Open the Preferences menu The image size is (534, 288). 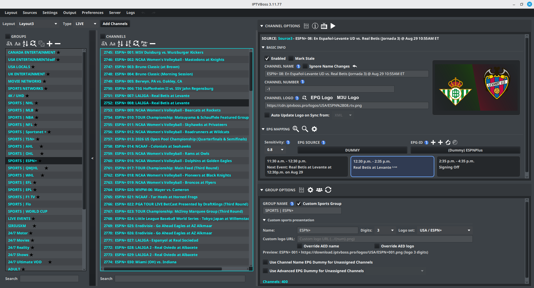(92, 13)
